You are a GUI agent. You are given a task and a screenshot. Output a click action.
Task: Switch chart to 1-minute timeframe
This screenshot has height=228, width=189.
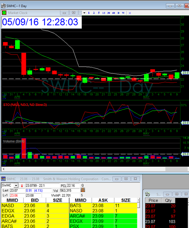coord(89,13)
